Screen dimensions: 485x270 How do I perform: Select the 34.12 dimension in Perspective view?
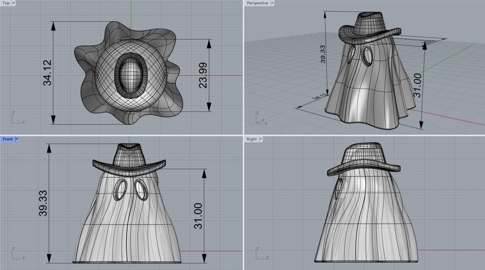[x=320, y=97]
